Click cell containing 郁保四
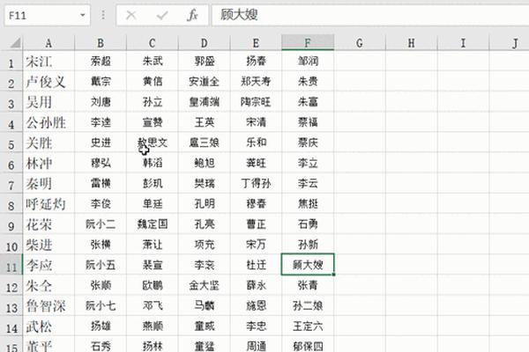This screenshot has height=352, width=529. [x=308, y=345]
